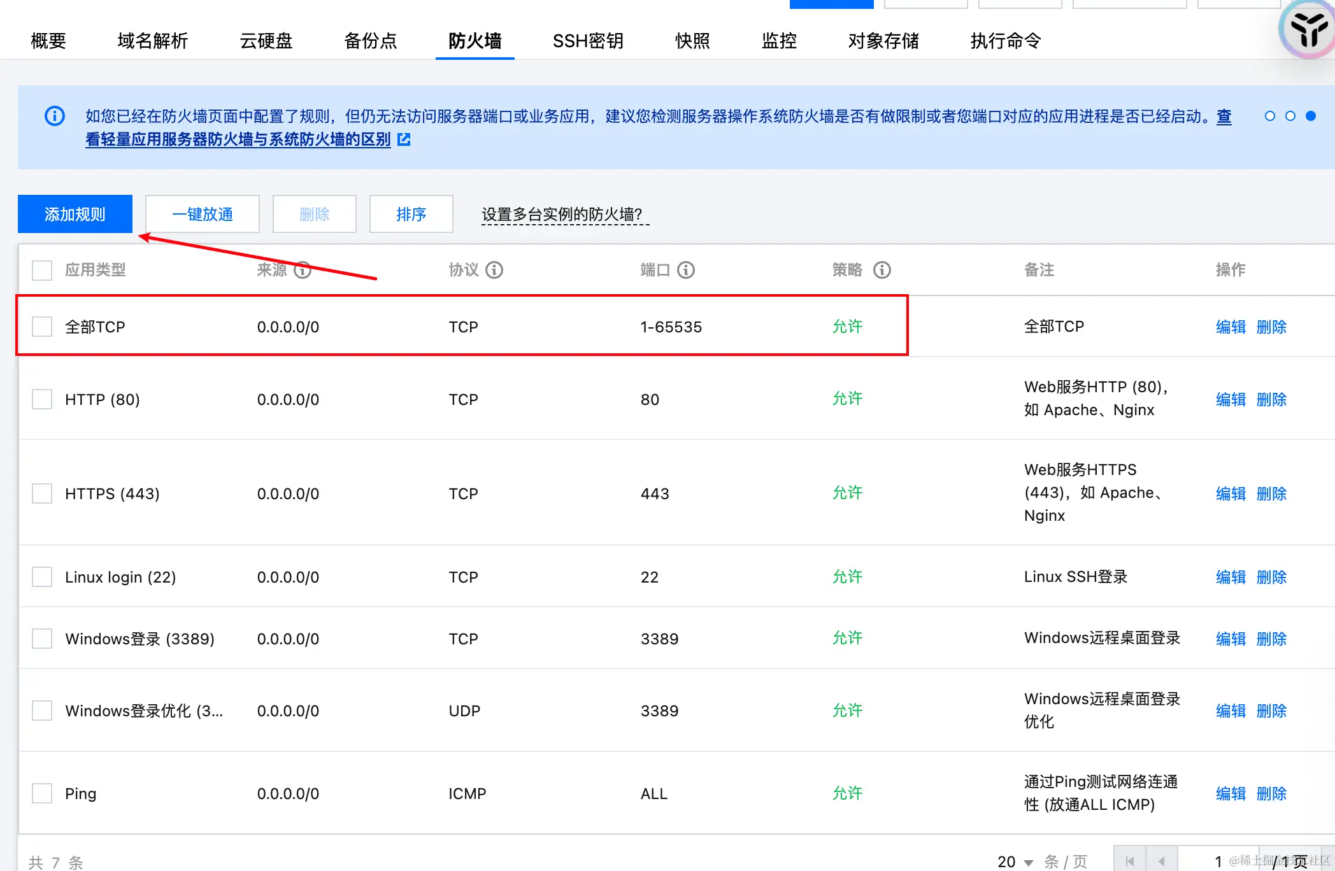The width and height of the screenshot is (1335, 871).
Task: Click the disabled 删除 toolbar button
Action: point(315,214)
